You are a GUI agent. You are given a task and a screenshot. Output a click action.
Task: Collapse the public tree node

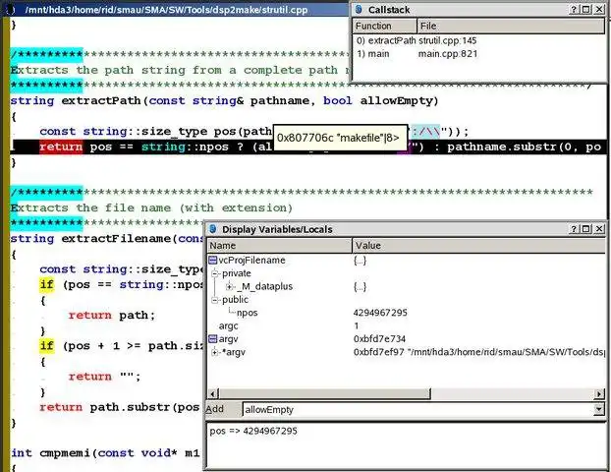pos(215,300)
